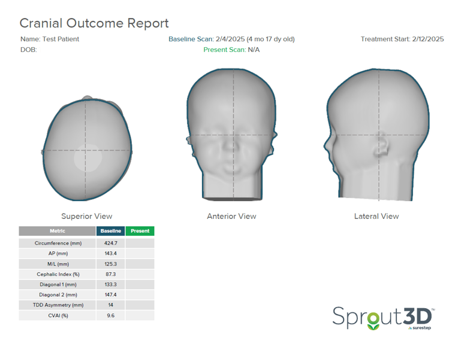Click the empty Present cell for Circumference
This screenshot has height=344, width=452.
pos(140,243)
